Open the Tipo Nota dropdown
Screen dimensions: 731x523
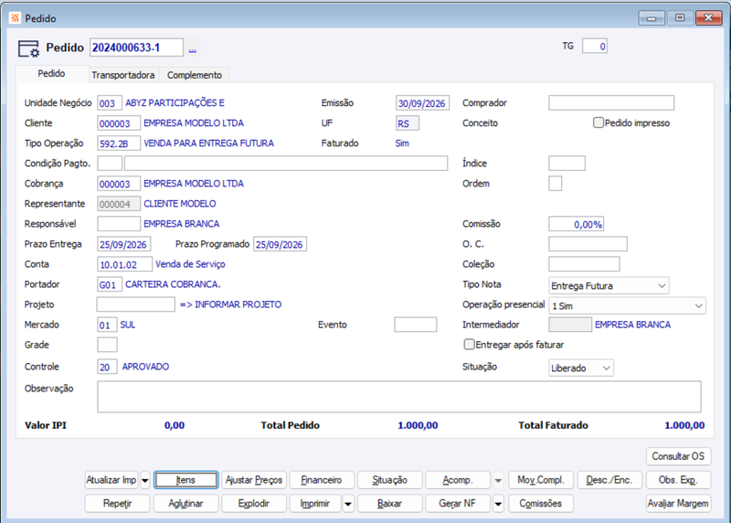pyautogui.click(x=609, y=285)
